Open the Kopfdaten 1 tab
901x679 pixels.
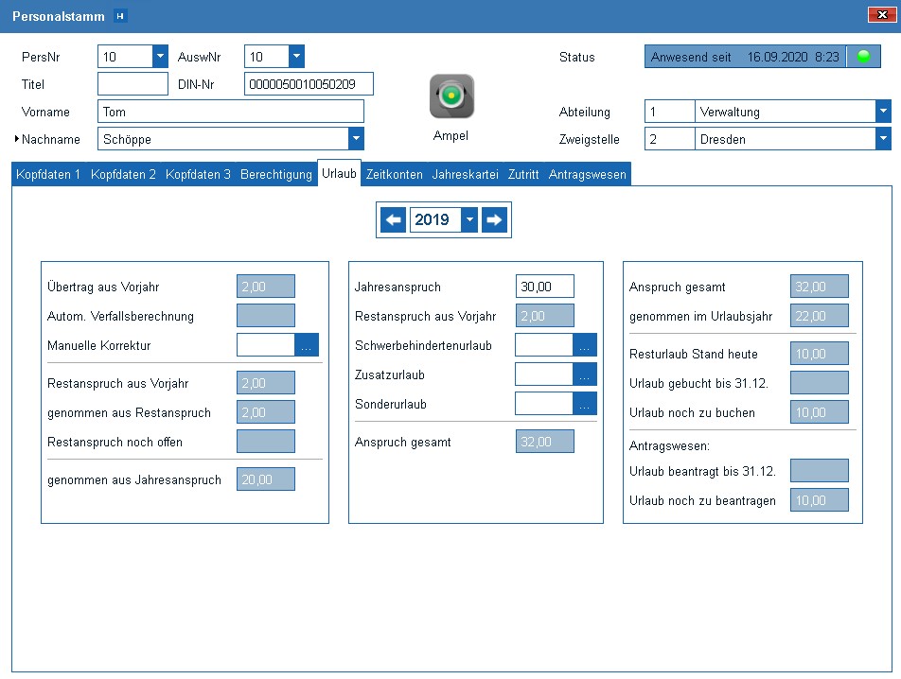[48, 175]
